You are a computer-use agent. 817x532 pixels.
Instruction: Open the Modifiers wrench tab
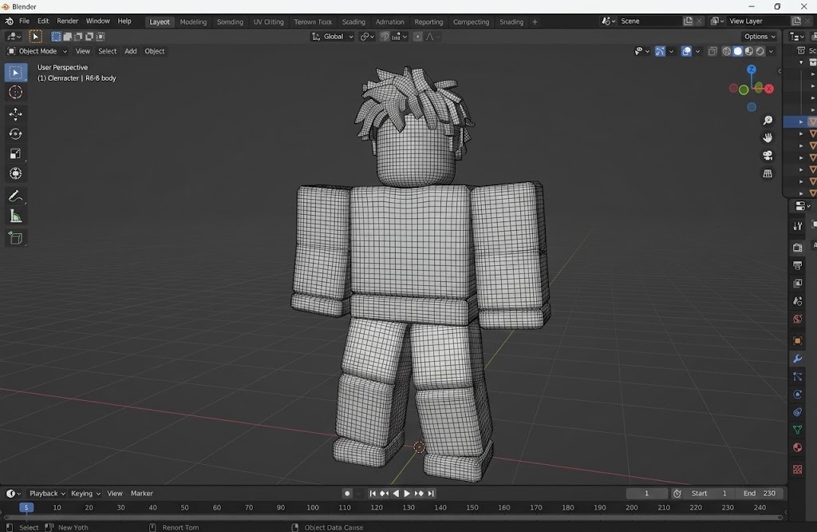click(798, 359)
